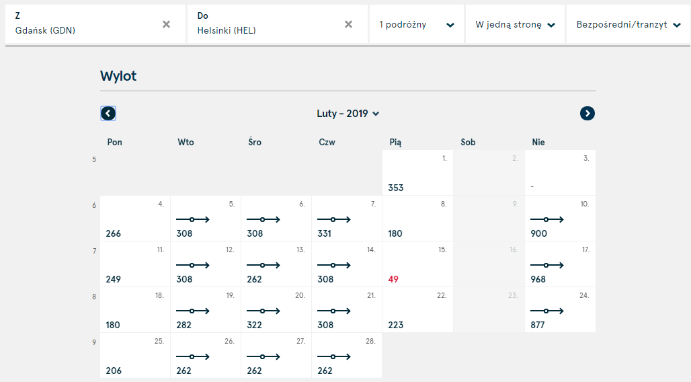The width and height of the screenshot is (691, 382).
Task: Select February 1 priced 353
Action: [418, 172]
